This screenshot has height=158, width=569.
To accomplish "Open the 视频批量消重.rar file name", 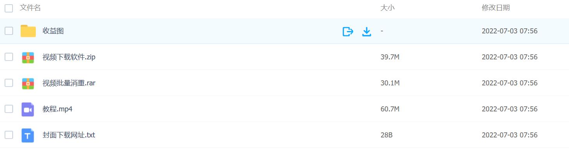I will [69, 83].
